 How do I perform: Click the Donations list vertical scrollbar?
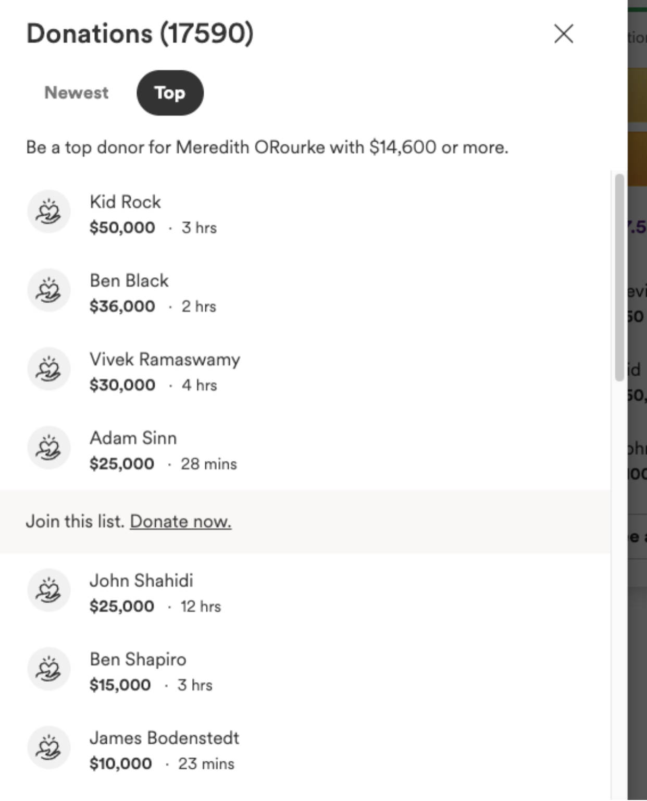click(619, 277)
